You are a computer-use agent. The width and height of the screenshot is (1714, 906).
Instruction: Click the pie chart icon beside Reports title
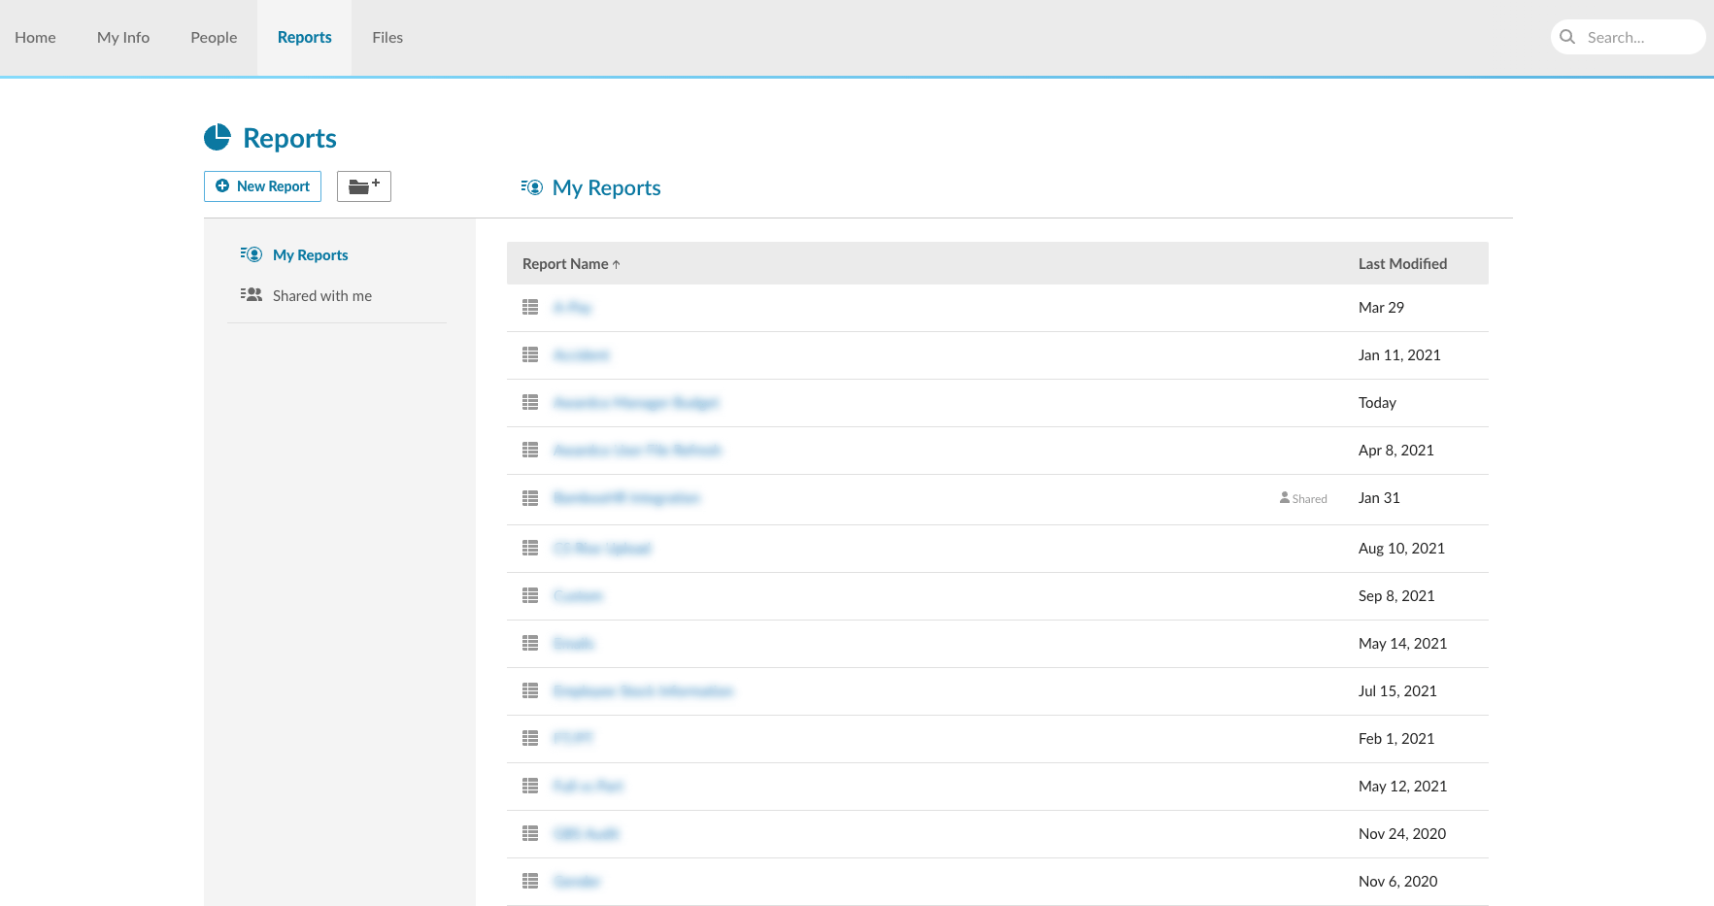pos(218,138)
